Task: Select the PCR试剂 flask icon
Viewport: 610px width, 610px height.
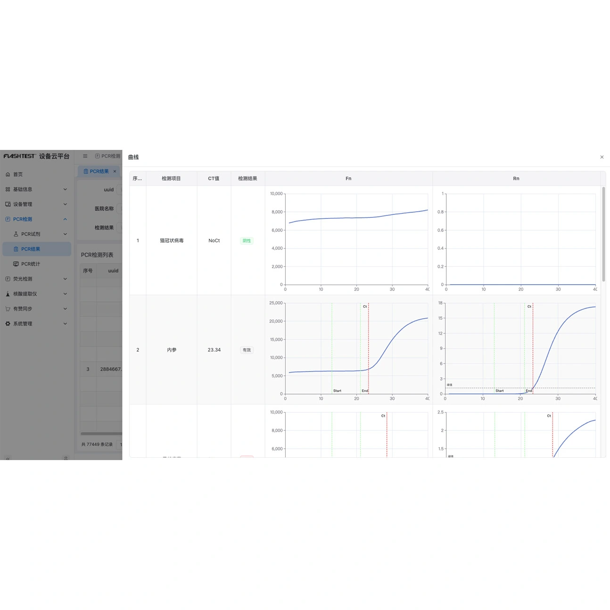Action: click(15, 234)
